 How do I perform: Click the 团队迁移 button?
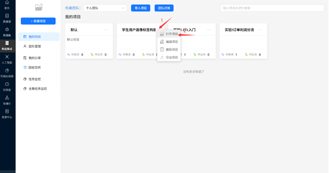pos(164,8)
